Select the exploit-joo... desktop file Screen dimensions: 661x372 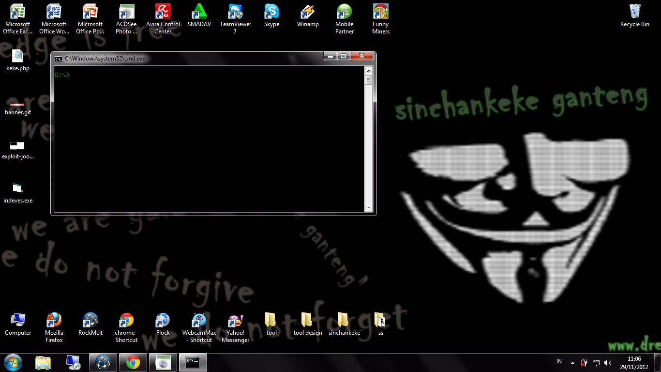pos(18,150)
